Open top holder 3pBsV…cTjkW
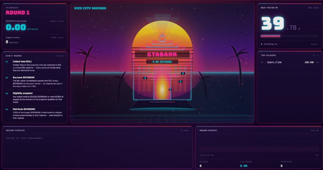Image resolution: width=323 pixels, height=170 pixels. pos(290,62)
